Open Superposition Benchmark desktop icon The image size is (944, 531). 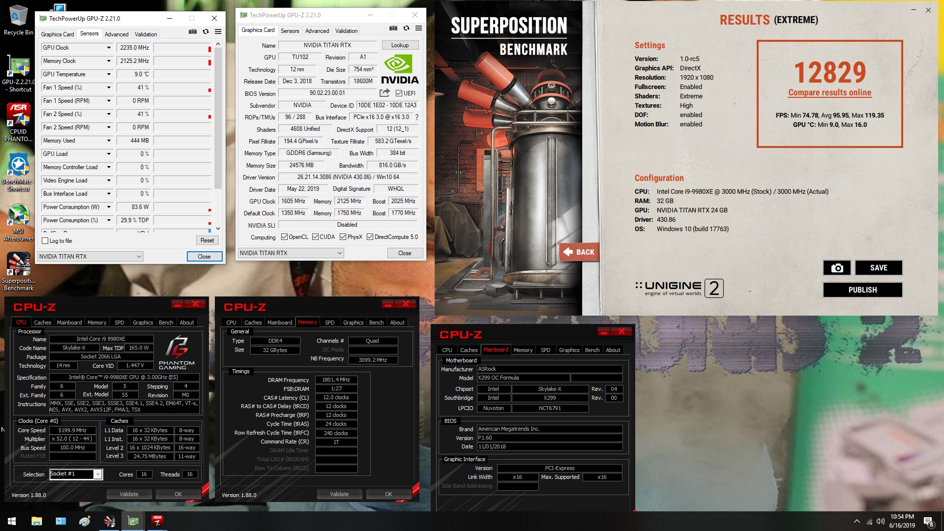click(x=18, y=272)
